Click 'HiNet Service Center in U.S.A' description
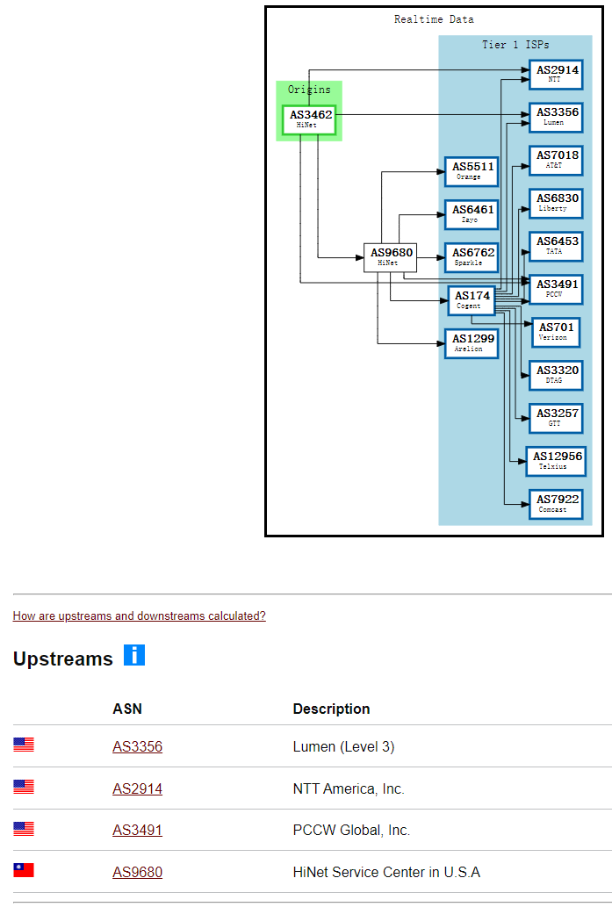This screenshot has height=907, width=612. pyautogui.click(x=386, y=872)
